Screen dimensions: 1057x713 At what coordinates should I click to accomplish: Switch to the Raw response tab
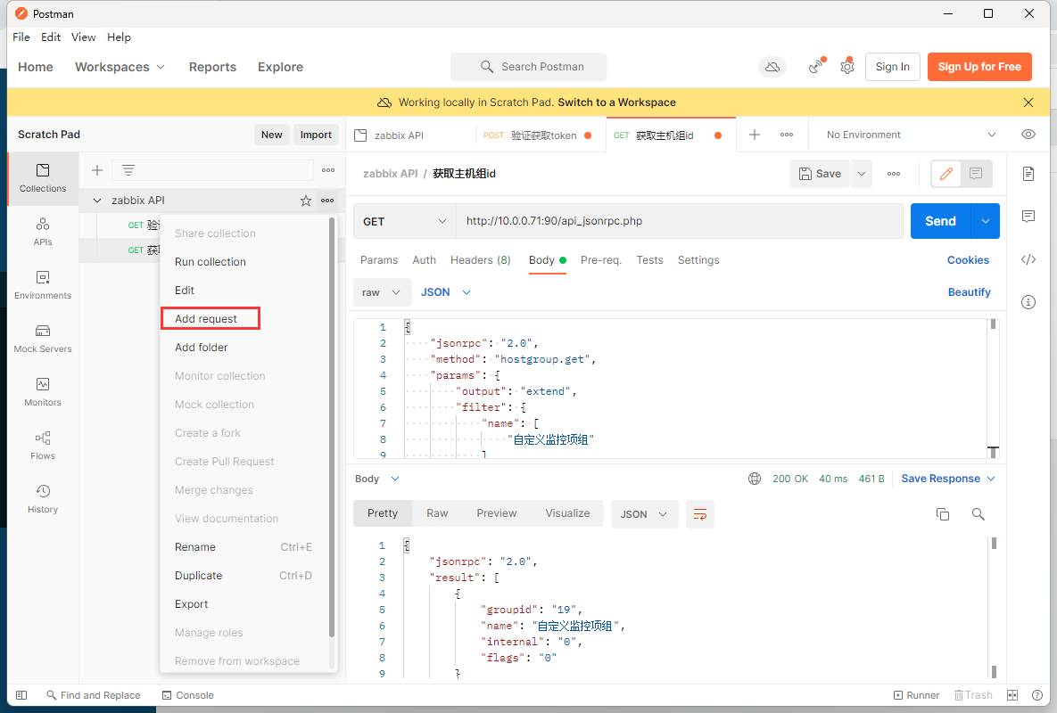click(x=437, y=513)
